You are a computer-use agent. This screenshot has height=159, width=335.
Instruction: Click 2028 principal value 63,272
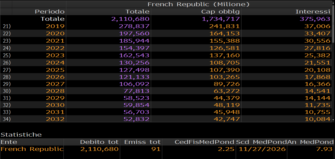click(x=226, y=91)
